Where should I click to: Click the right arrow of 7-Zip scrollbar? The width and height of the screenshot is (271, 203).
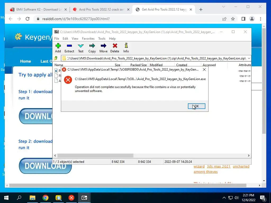tap(249, 155)
